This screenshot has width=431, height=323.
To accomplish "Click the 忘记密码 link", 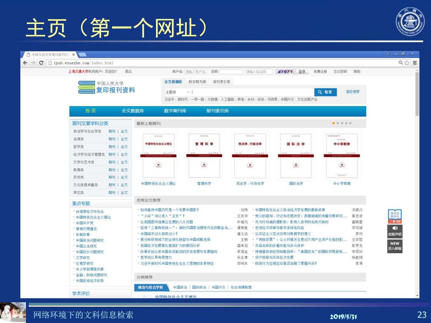I will 340,71.
